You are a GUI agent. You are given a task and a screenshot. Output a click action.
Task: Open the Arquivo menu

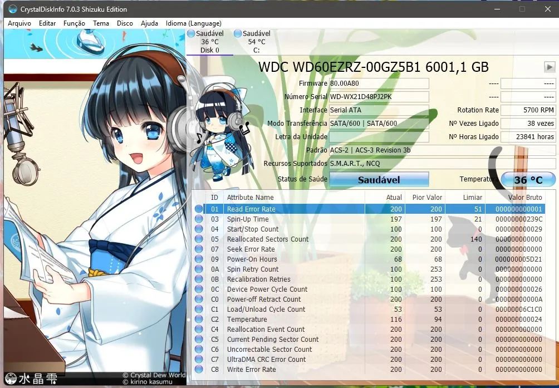[x=19, y=23]
